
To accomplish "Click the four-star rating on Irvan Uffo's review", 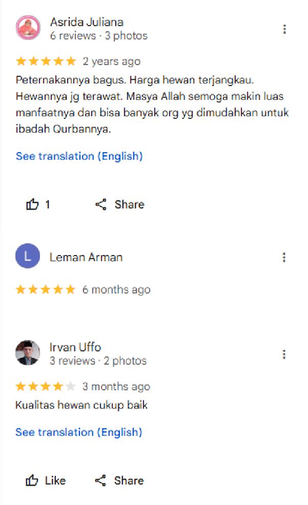I will 45,386.
